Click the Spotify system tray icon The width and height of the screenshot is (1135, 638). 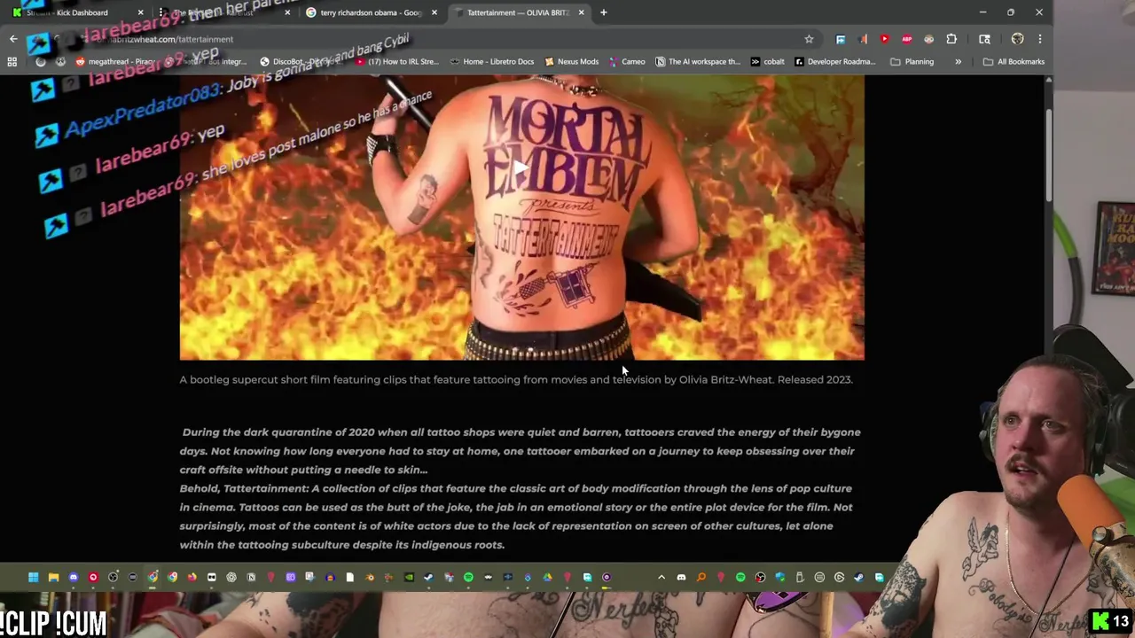[x=740, y=578]
